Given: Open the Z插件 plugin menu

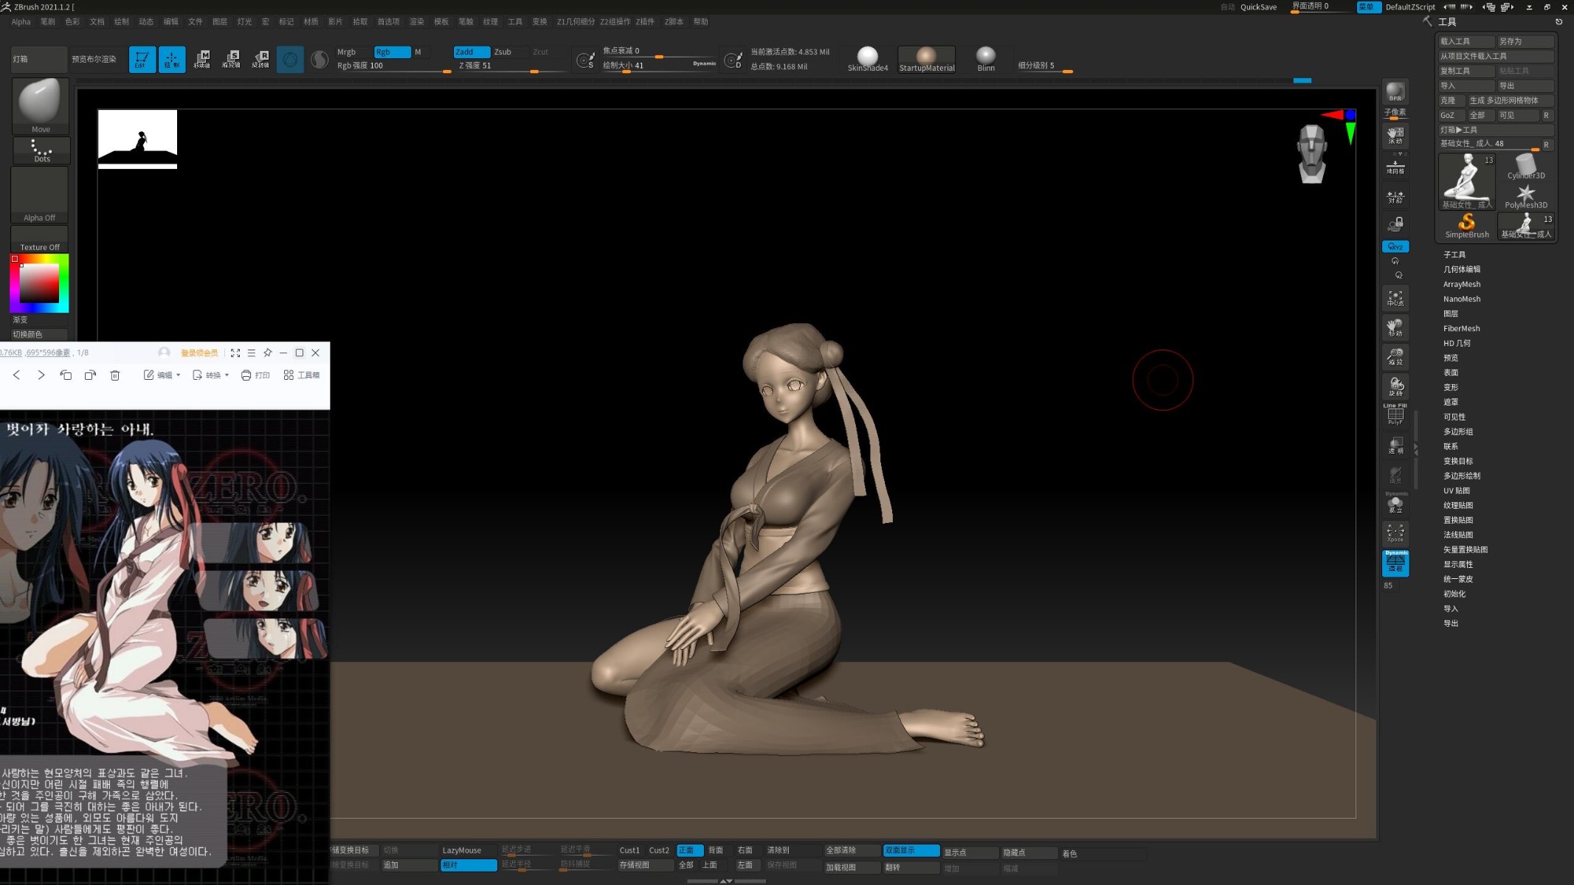Looking at the screenshot, I should click(x=644, y=21).
